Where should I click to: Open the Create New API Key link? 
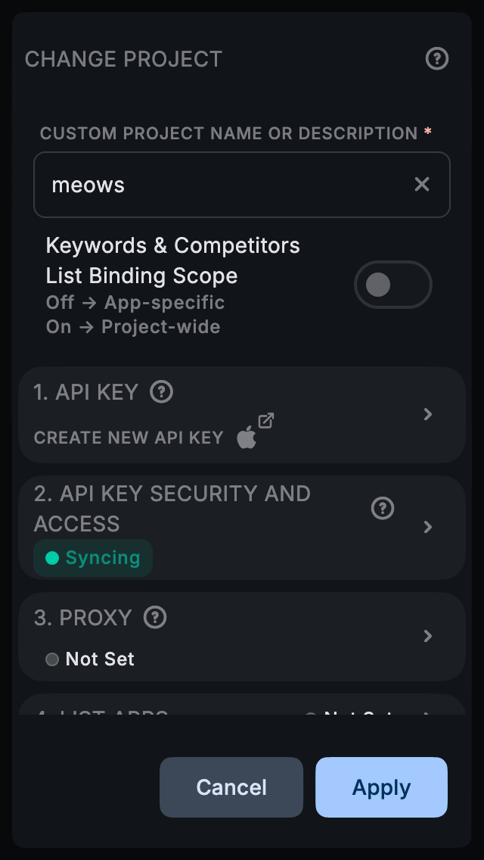coord(129,438)
